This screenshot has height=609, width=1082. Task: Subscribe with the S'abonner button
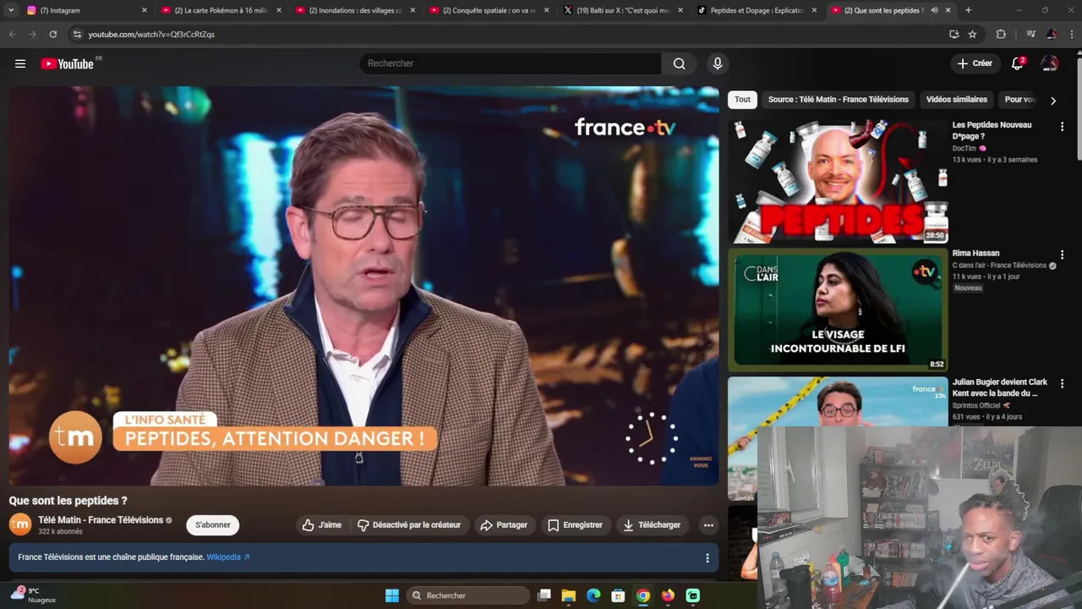(213, 525)
